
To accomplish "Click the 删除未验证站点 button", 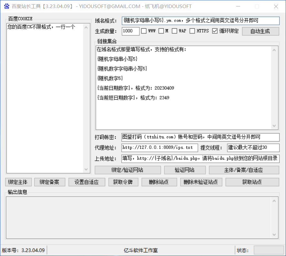I will (201, 182).
